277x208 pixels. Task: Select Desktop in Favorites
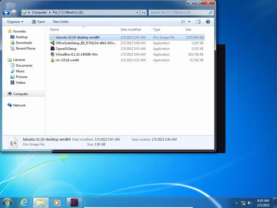[x=22, y=37]
